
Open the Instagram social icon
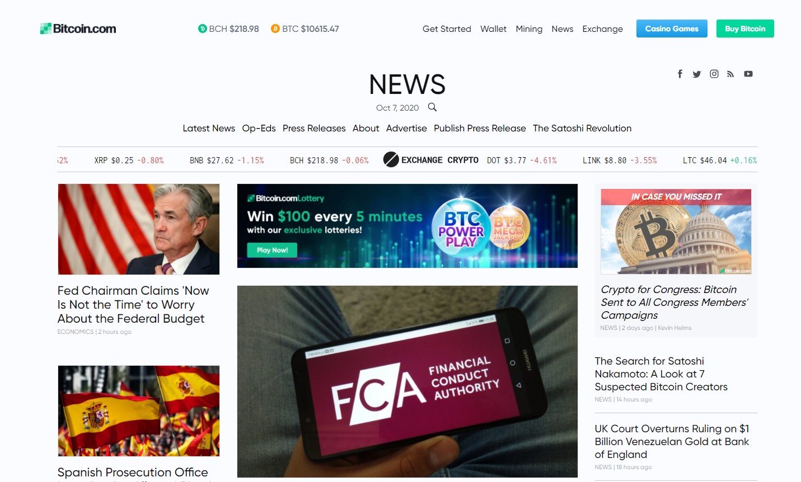click(714, 74)
